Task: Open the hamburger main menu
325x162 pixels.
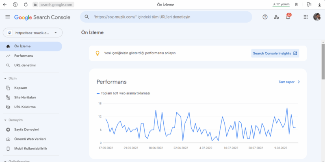Action: tap(7, 17)
